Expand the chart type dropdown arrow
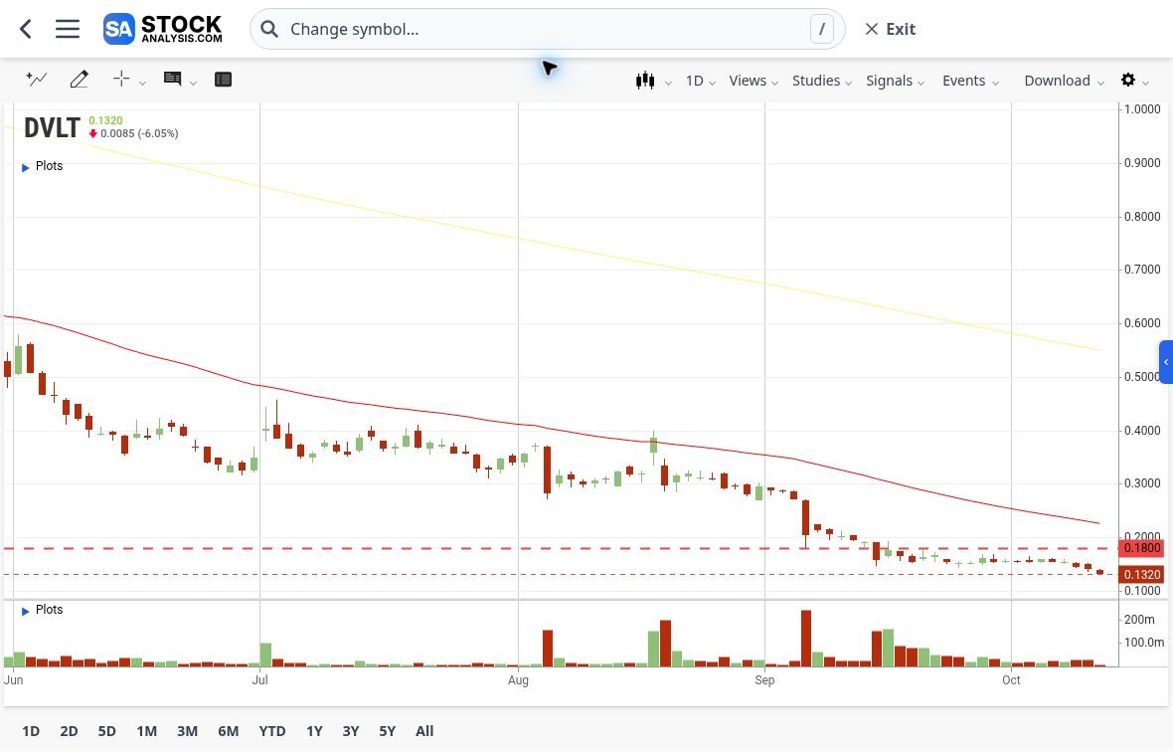 (x=668, y=84)
